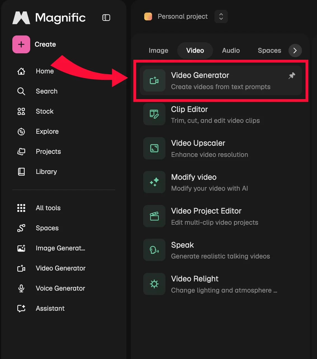317x359 pixels.
Task: Select Video Generator label in left sidebar
Action: (61, 268)
